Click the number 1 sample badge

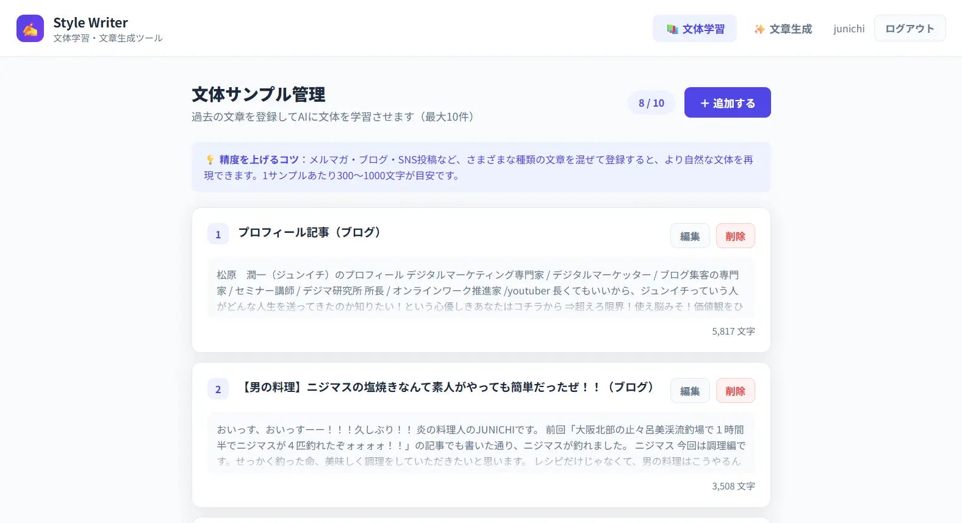click(x=218, y=235)
